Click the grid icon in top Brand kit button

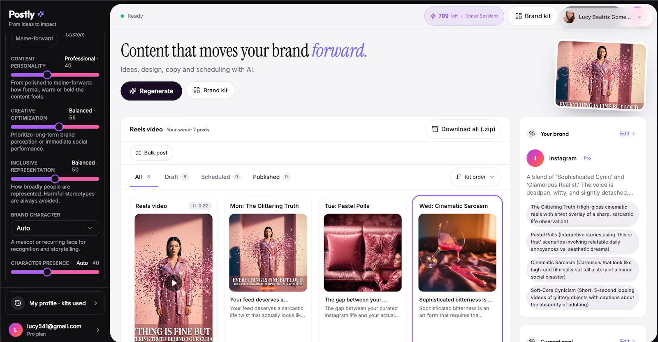point(519,16)
